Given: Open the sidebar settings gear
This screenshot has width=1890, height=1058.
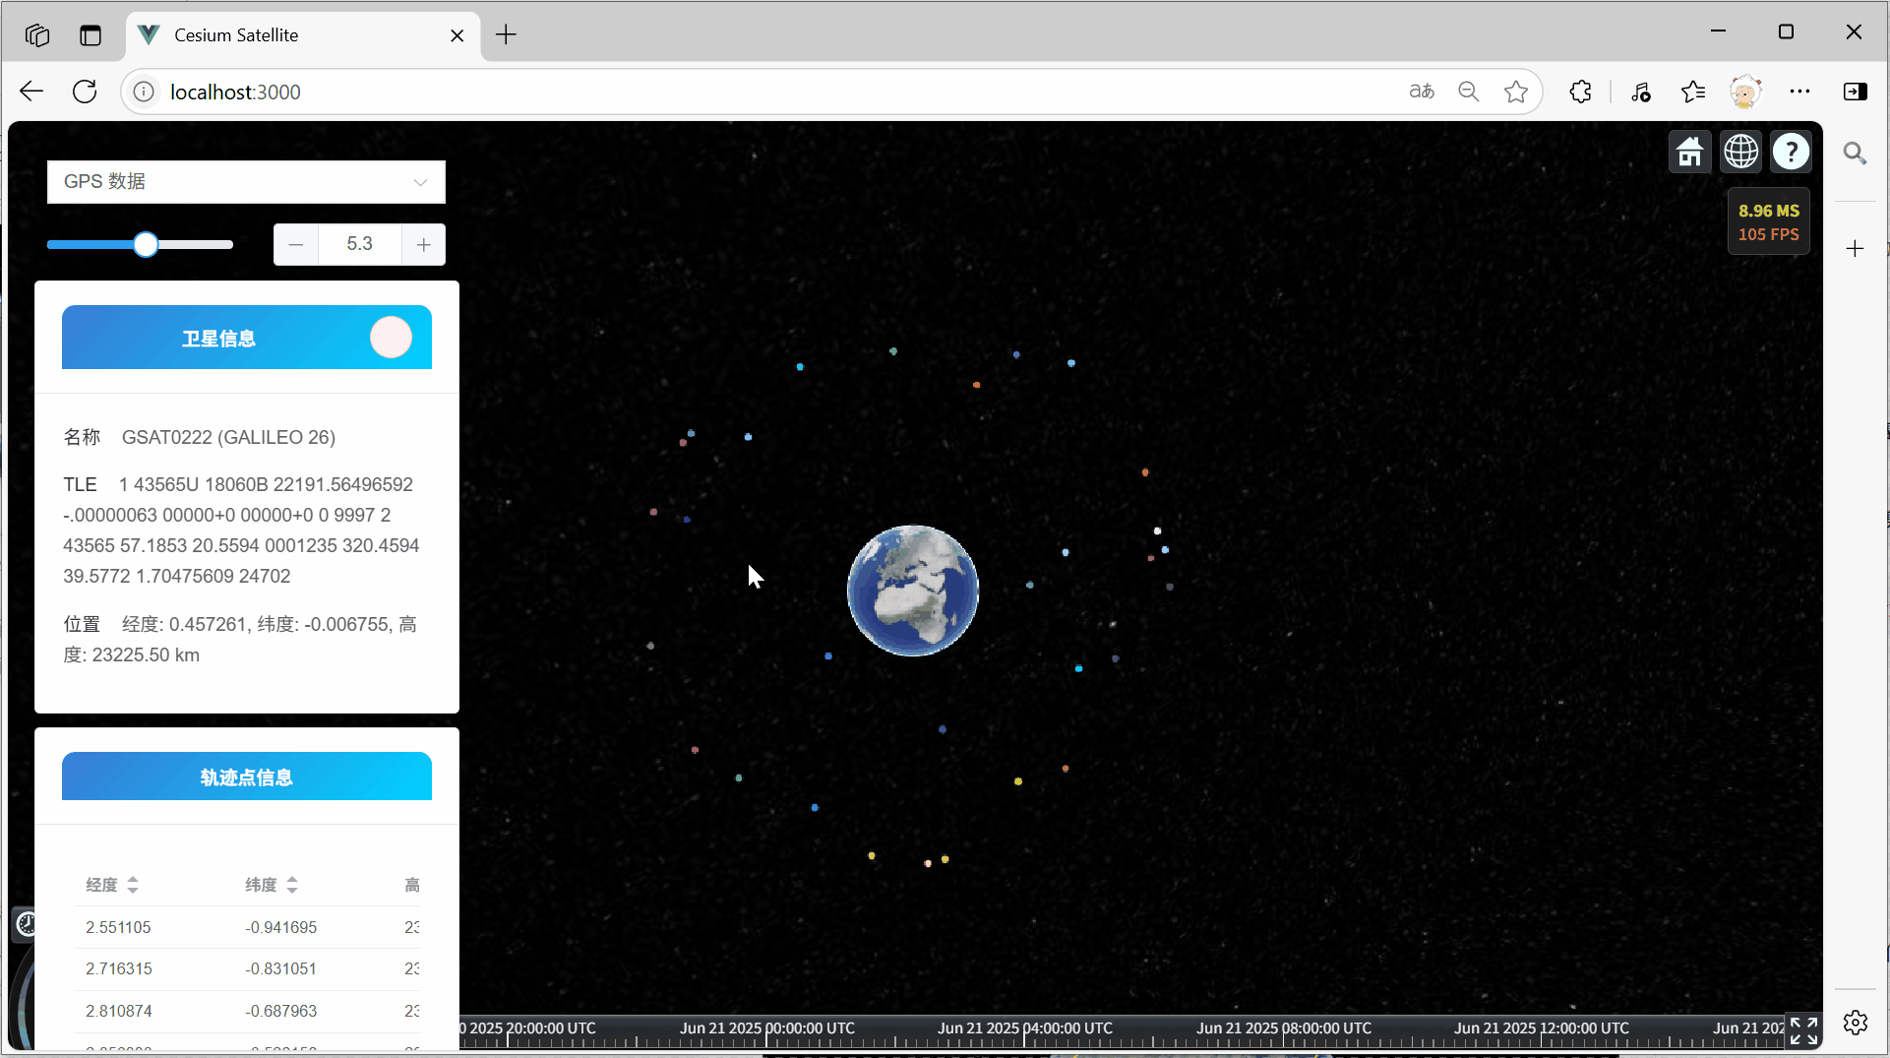Looking at the screenshot, I should 1856,1023.
